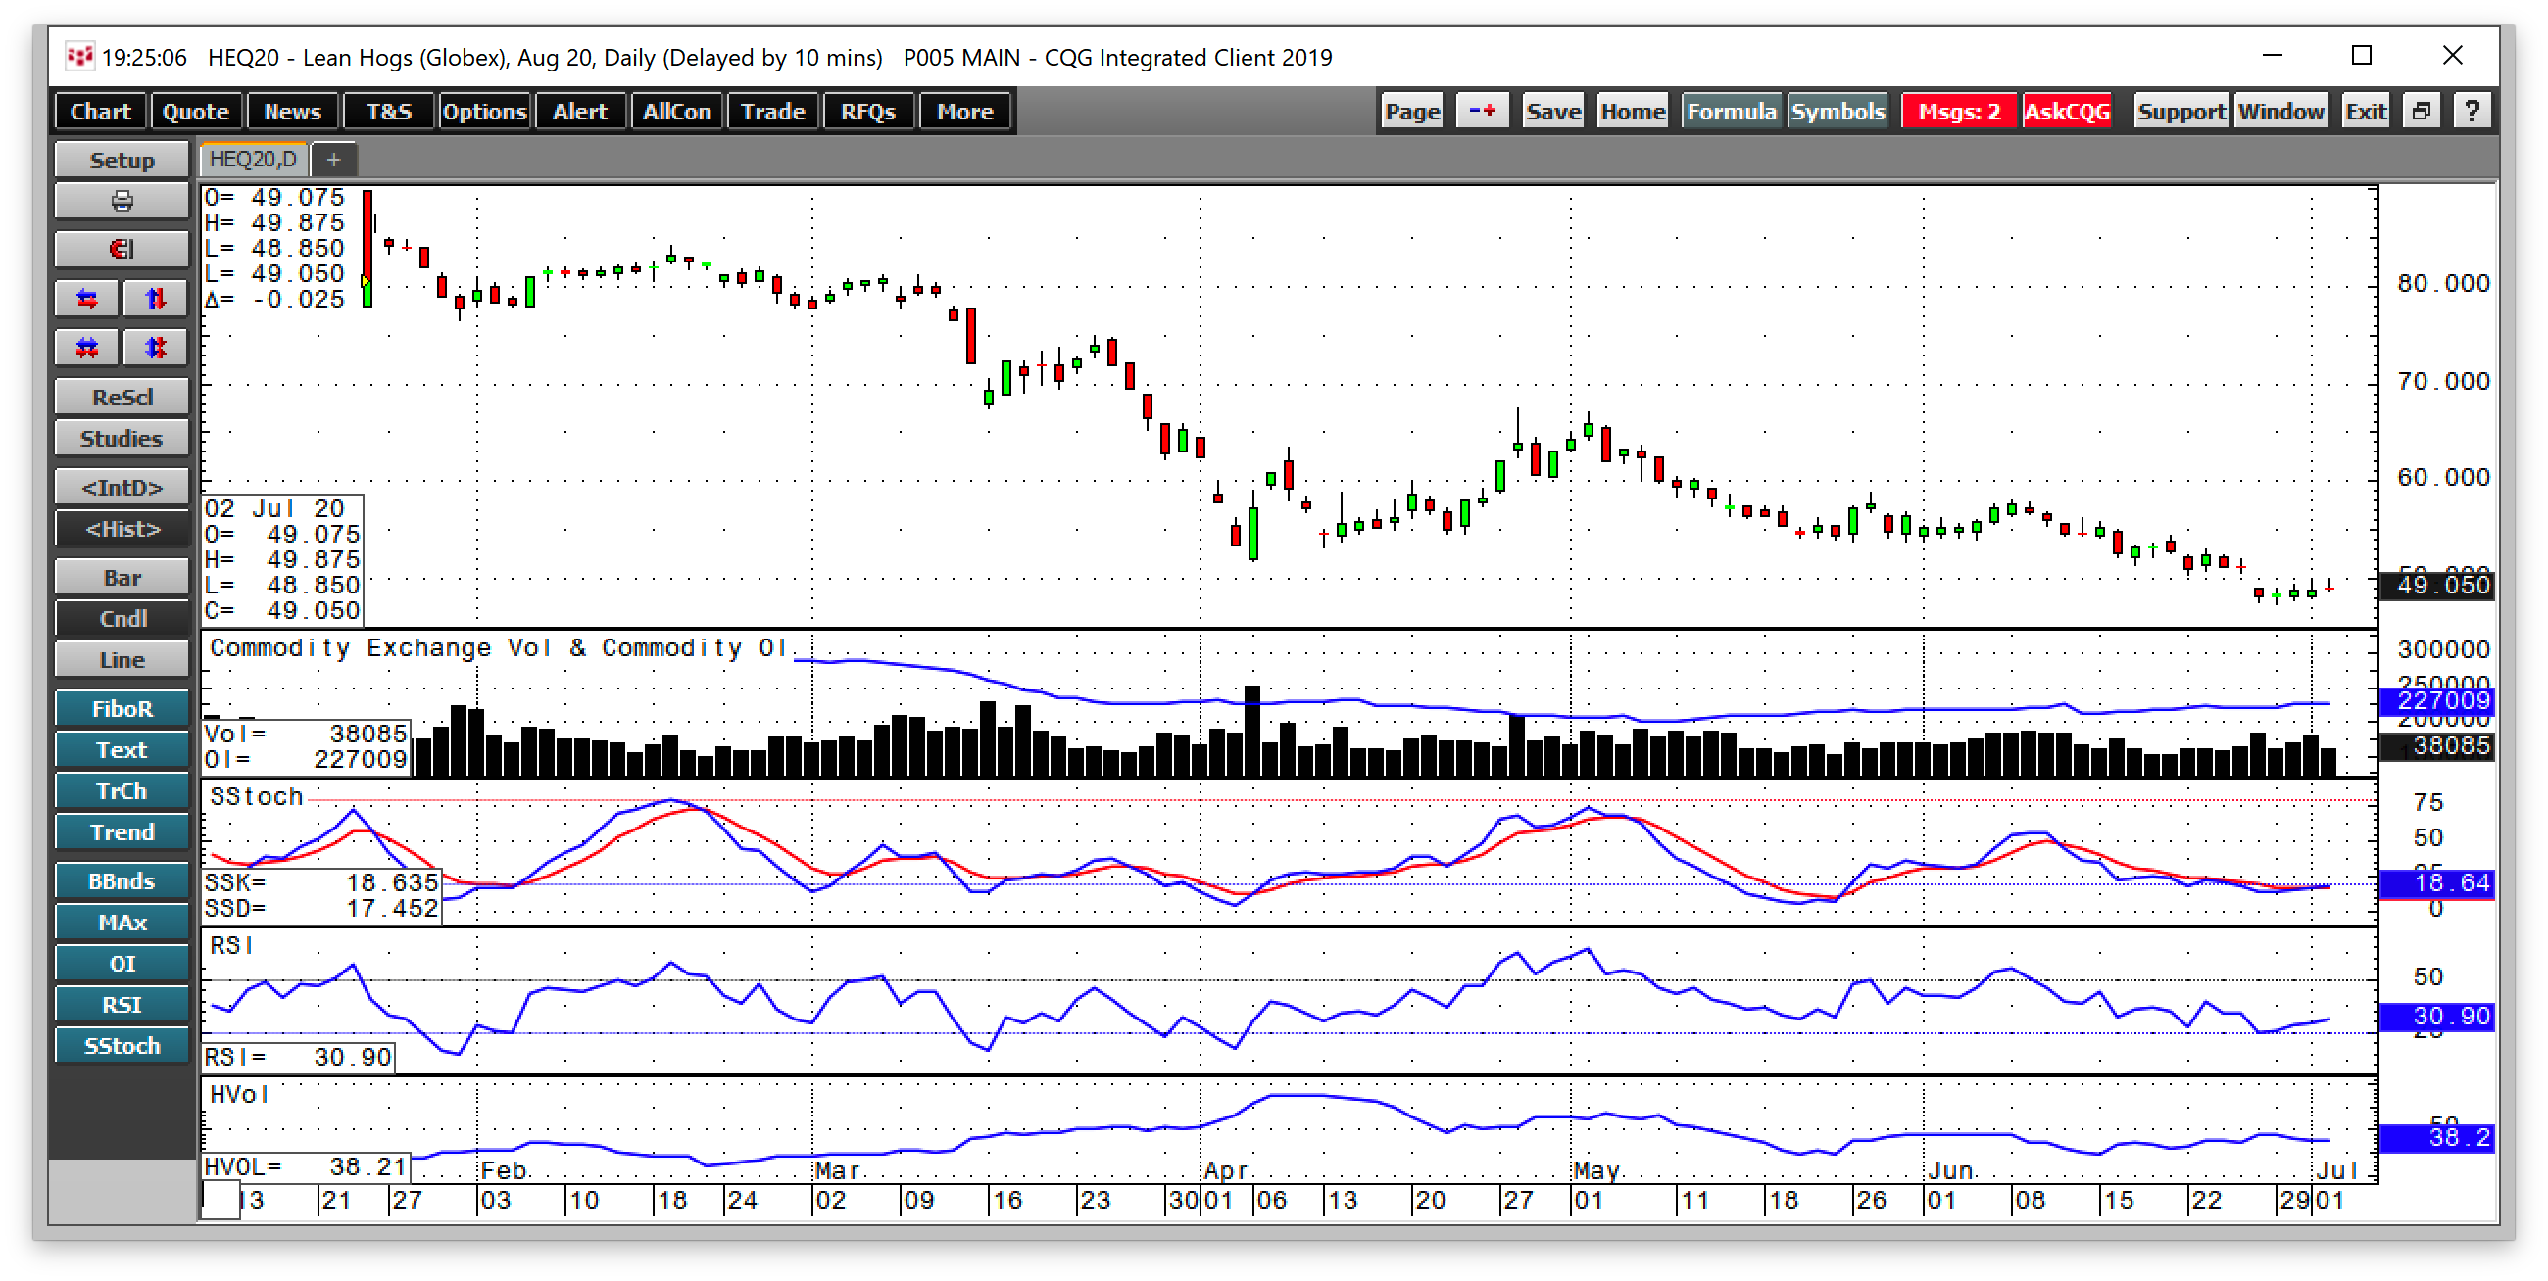Click the 18.64 stochastic scale marker
This screenshot has width=2548, height=1281.
[x=2436, y=882]
